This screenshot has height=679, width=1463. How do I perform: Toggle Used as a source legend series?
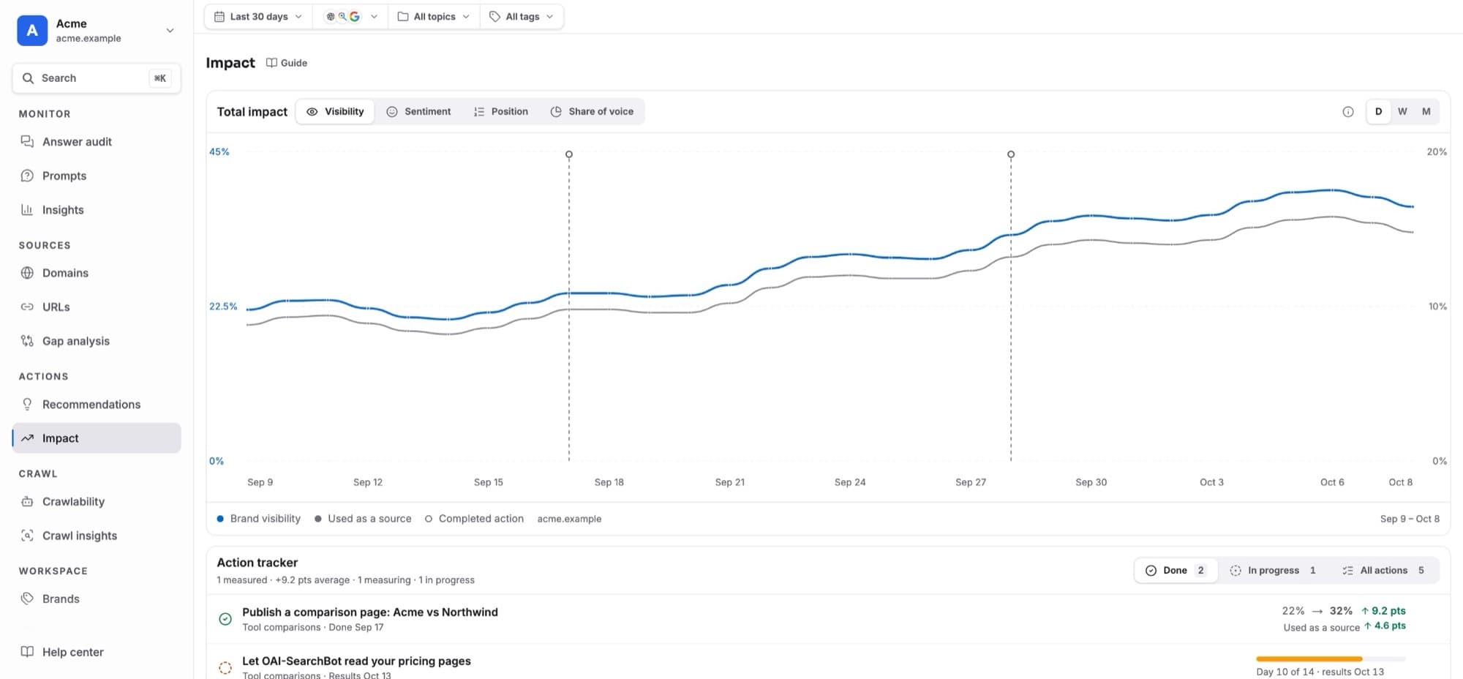[363, 519]
